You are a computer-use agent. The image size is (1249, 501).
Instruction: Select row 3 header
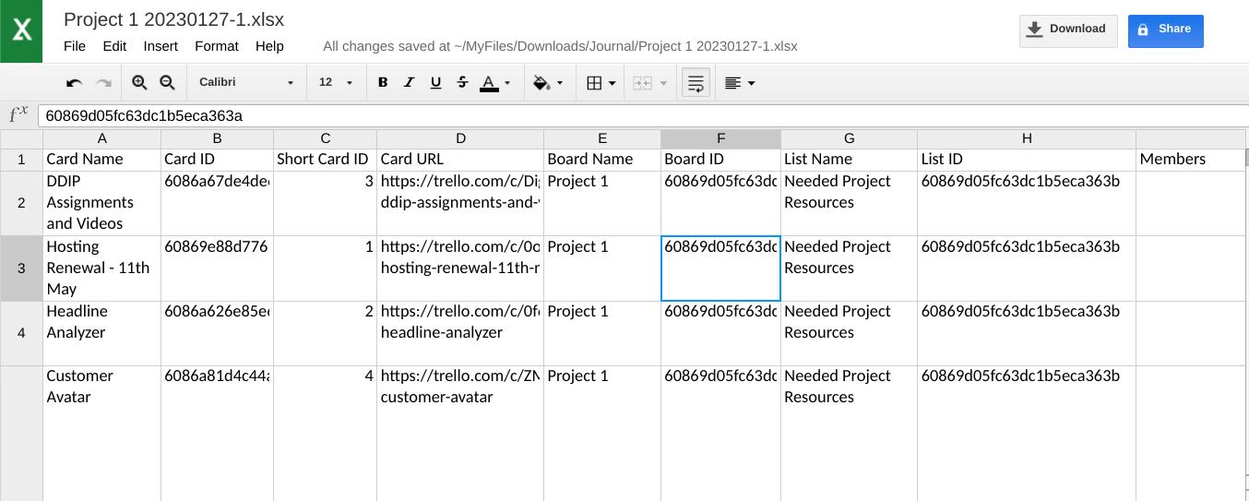[21, 268]
